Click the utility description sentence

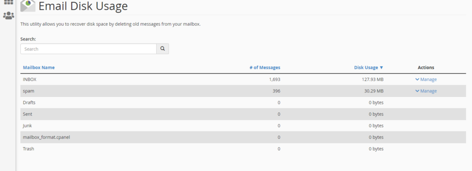click(111, 24)
